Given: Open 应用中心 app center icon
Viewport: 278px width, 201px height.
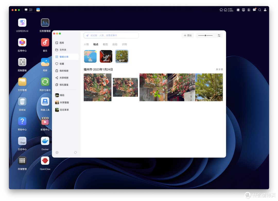Looking at the screenshot, I should point(22,43).
